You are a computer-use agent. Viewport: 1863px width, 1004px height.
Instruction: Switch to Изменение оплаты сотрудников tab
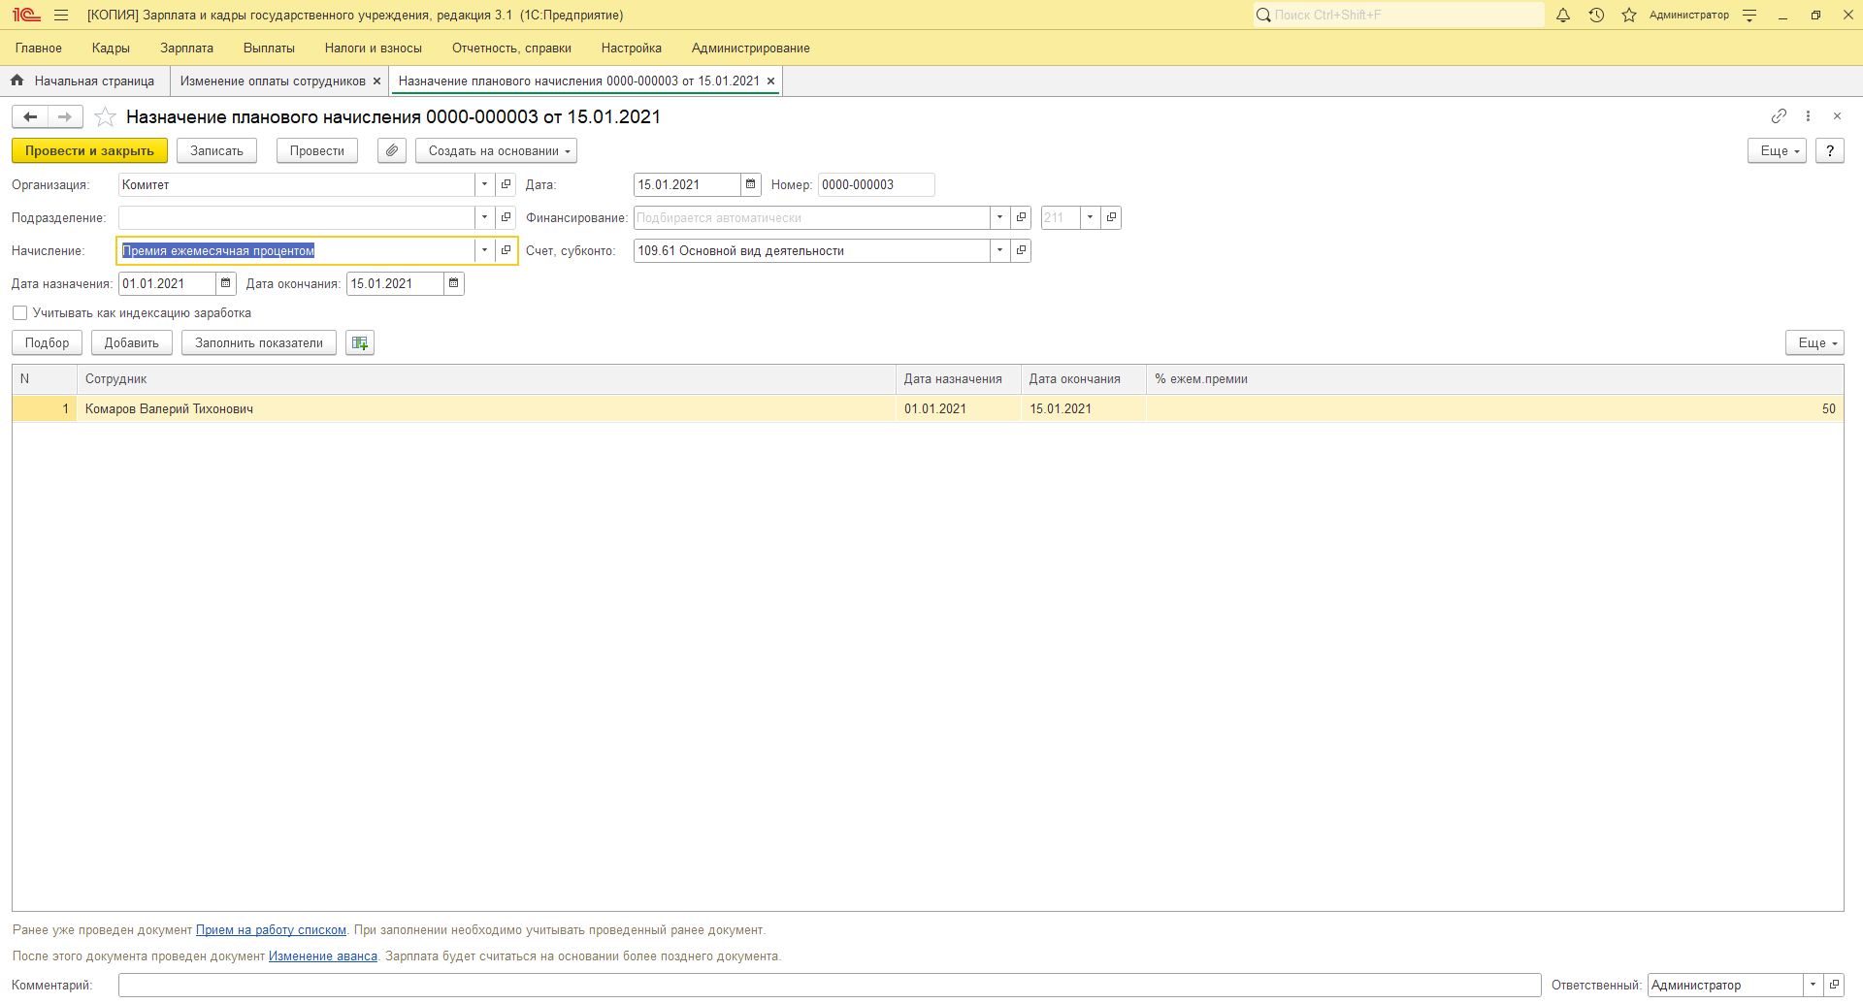273,81
